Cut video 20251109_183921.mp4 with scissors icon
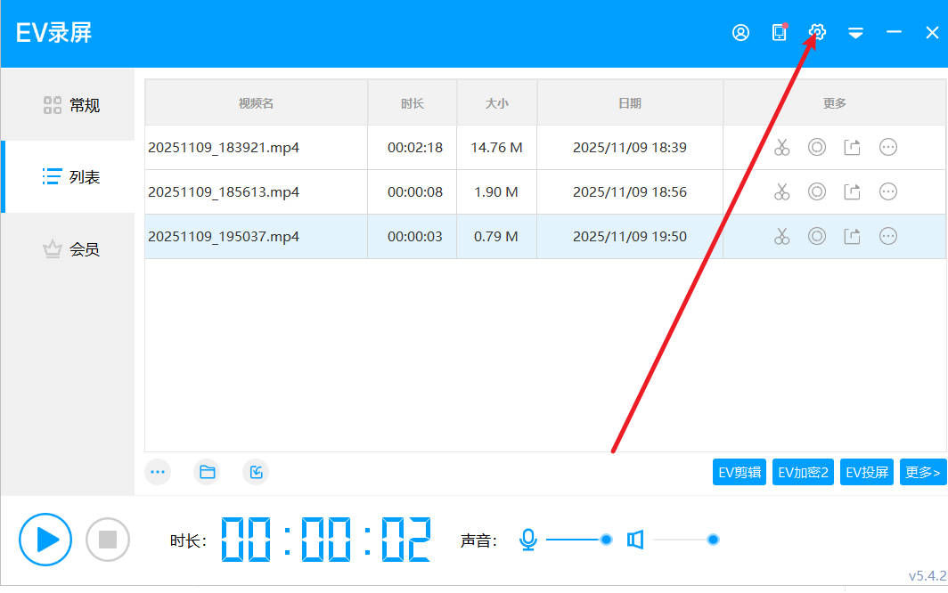This screenshot has height=593, width=948. (781, 148)
